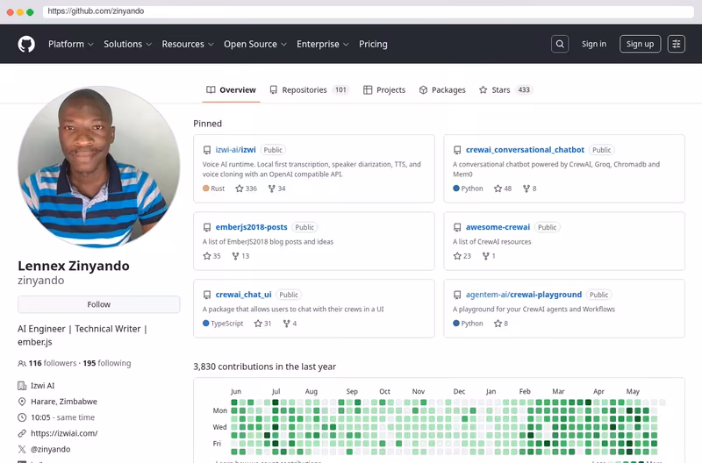The image size is (702, 463).
Task: Click the crewai-playground repo icon
Action: (x=457, y=295)
